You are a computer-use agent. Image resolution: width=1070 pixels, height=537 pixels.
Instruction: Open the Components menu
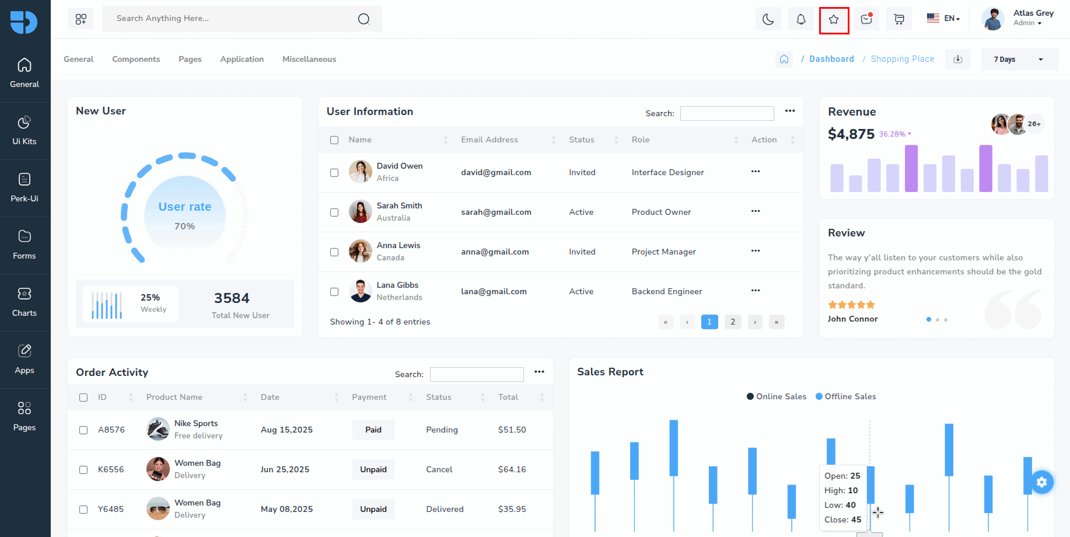pos(136,59)
